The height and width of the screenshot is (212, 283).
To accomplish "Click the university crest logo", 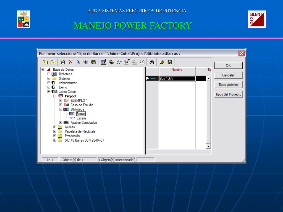I will click(x=23, y=19).
